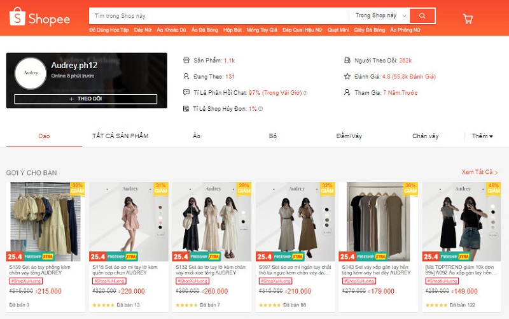This screenshot has width=509, height=319.
Task: Click the Quạt Mini trending search link
Action: pyautogui.click(x=337, y=30)
